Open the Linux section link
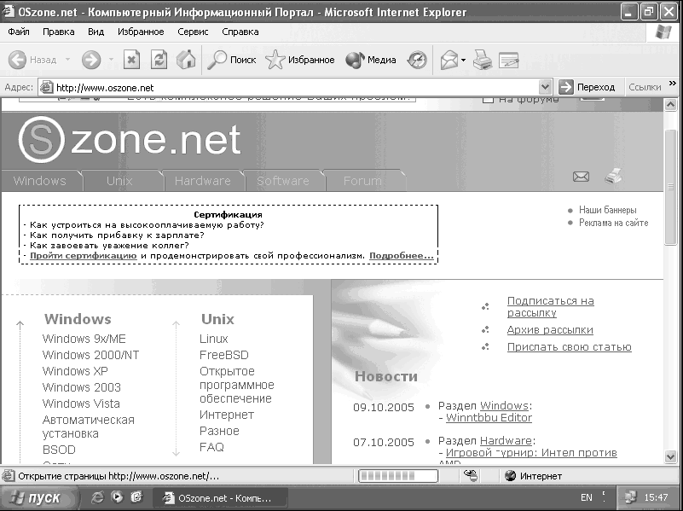 pyautogui.click(x=213, y=339)
